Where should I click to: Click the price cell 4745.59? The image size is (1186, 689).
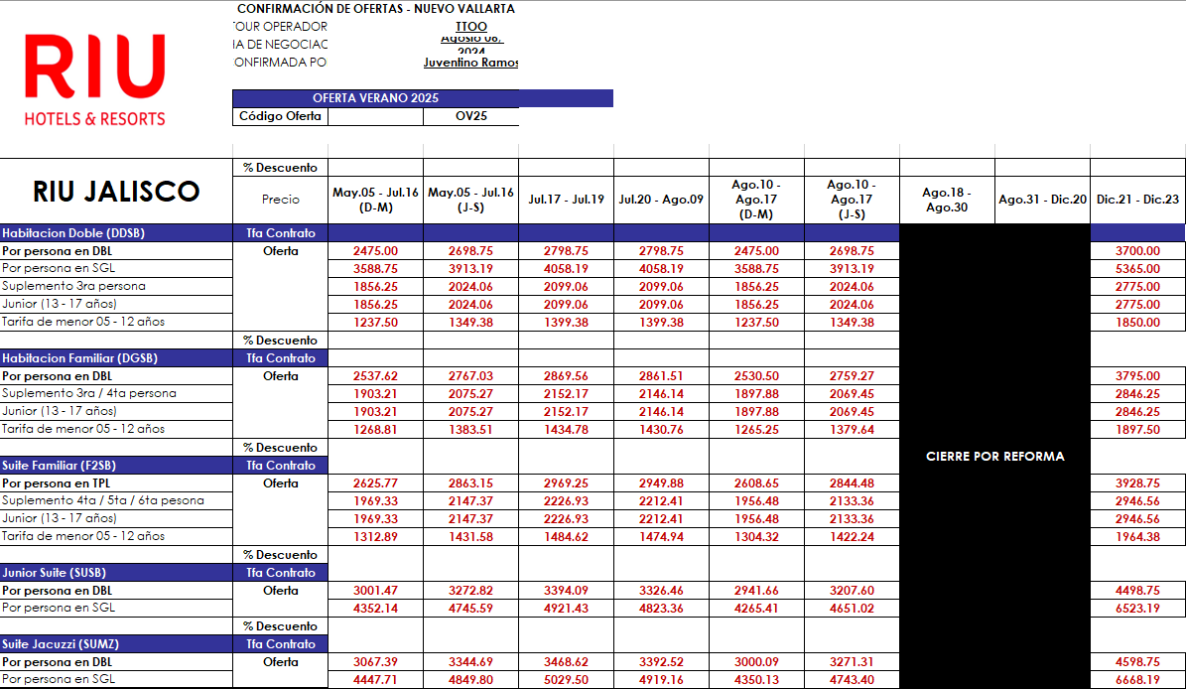pos(471,608)
